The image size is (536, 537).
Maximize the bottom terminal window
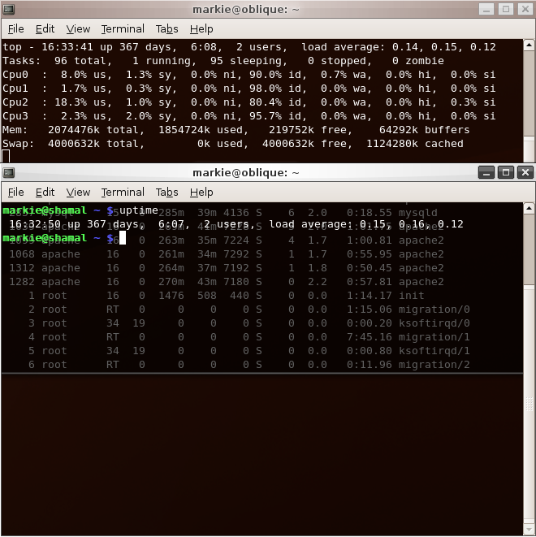[x=506, y=172]
